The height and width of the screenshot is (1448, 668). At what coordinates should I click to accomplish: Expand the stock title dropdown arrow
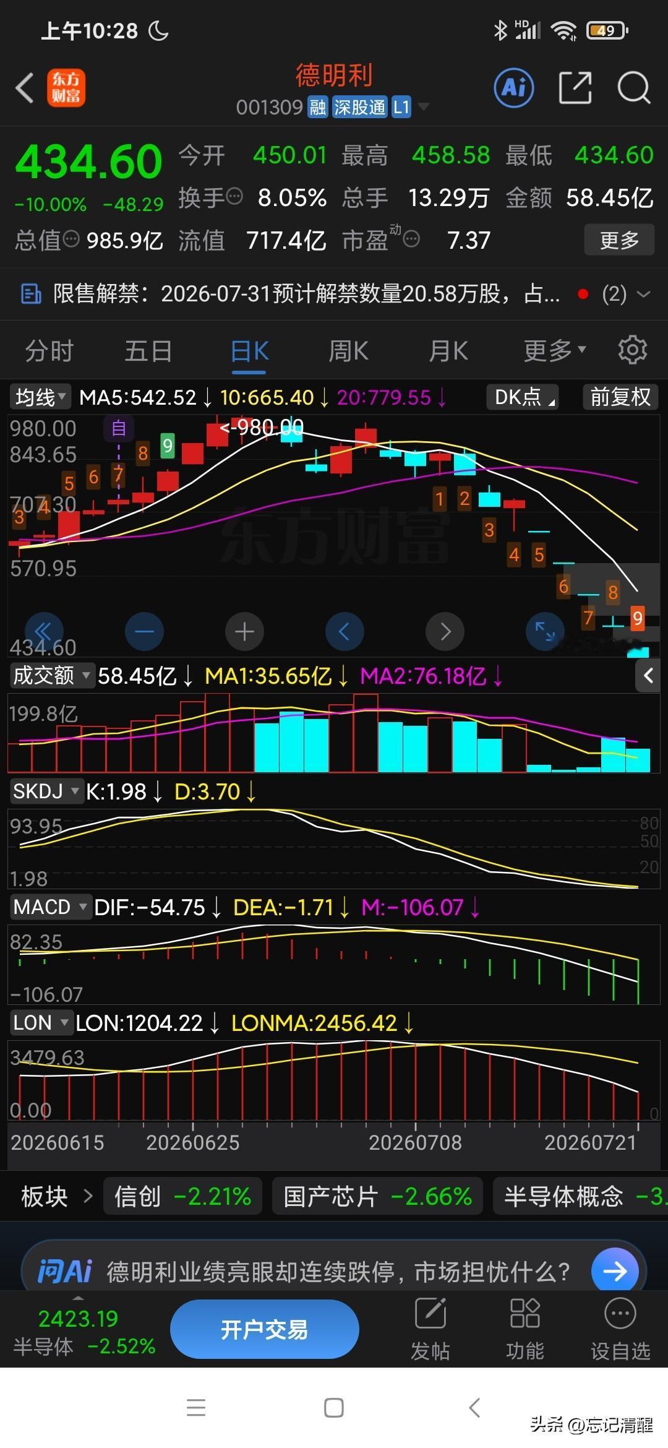[x=424, y=107]
